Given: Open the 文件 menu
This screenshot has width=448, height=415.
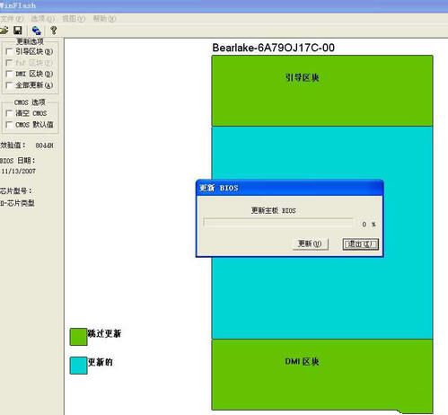Looking at the screenshot, I should point(12,19).
